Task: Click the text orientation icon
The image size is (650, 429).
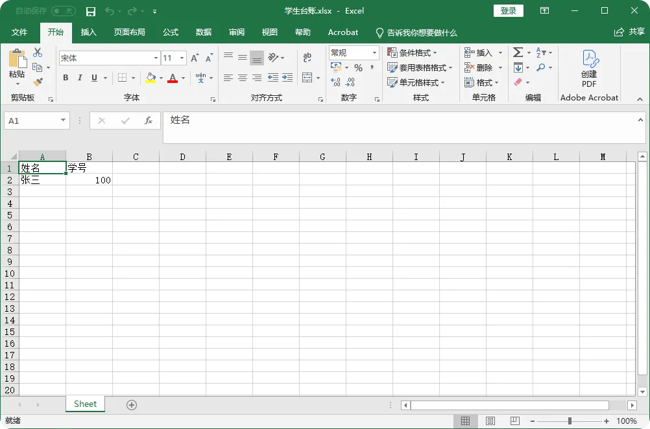Action: pos(273,57)
